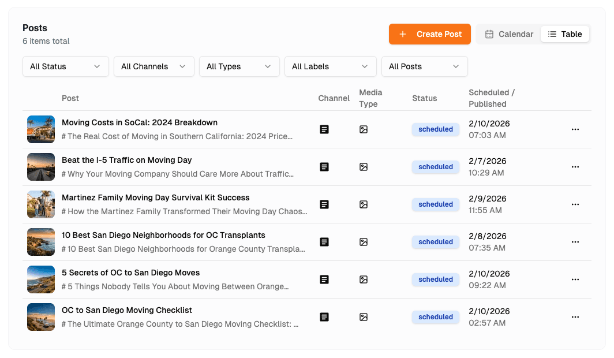This screenshot has width=614, height=358.
Task: Expand the All Types dropdown
Action: coord(239,66)
